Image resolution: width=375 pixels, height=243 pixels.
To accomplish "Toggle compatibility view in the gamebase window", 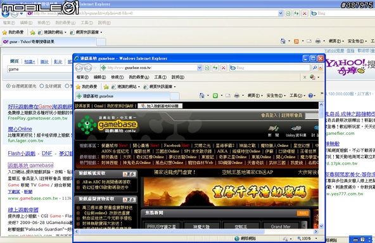I will [x=207, y=68].
